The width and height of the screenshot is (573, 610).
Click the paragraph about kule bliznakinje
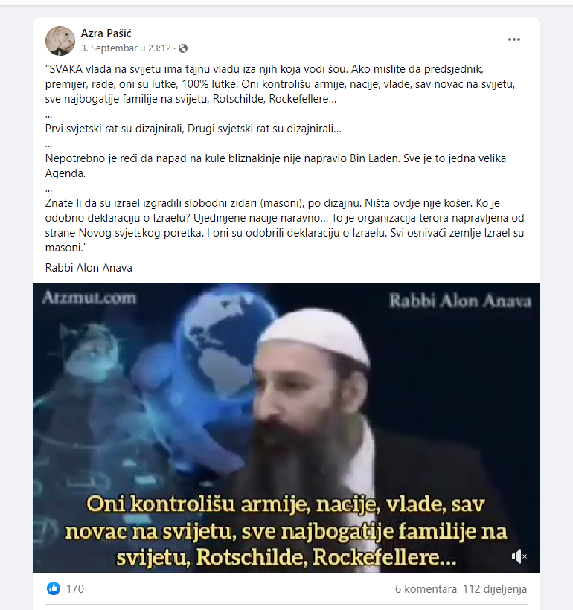tap(275, 166)
